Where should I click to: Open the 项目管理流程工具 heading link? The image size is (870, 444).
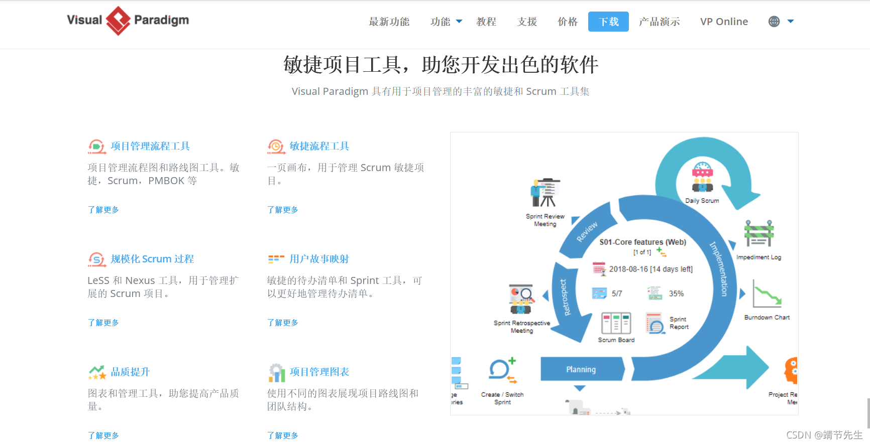pos(150,146)
